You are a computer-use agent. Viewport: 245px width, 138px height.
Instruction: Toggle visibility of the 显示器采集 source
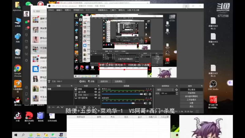pos(96,98)
